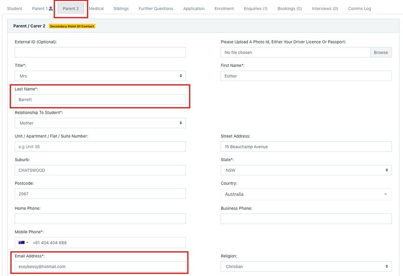Expand the Religion dropdown showing Christian

(306, 266)
